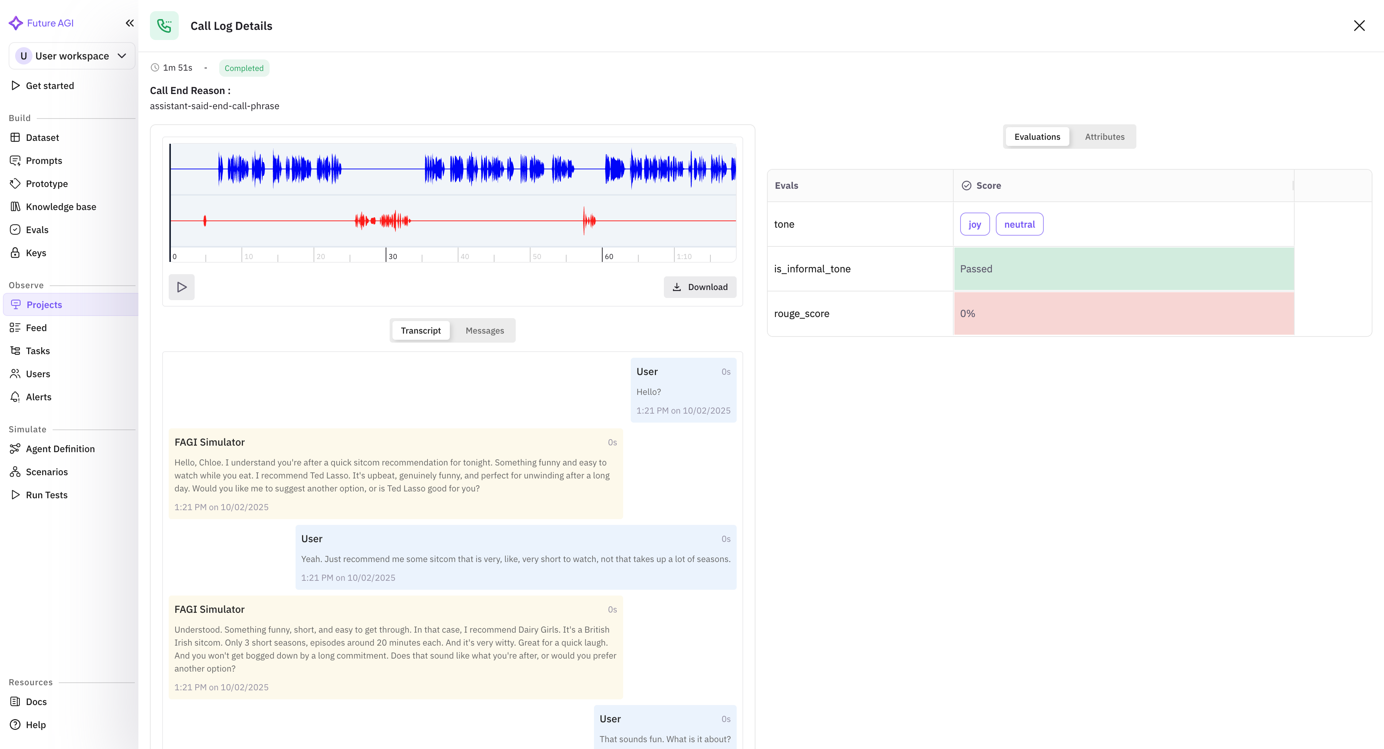Go to Tasks

click(x=37, y=351)
